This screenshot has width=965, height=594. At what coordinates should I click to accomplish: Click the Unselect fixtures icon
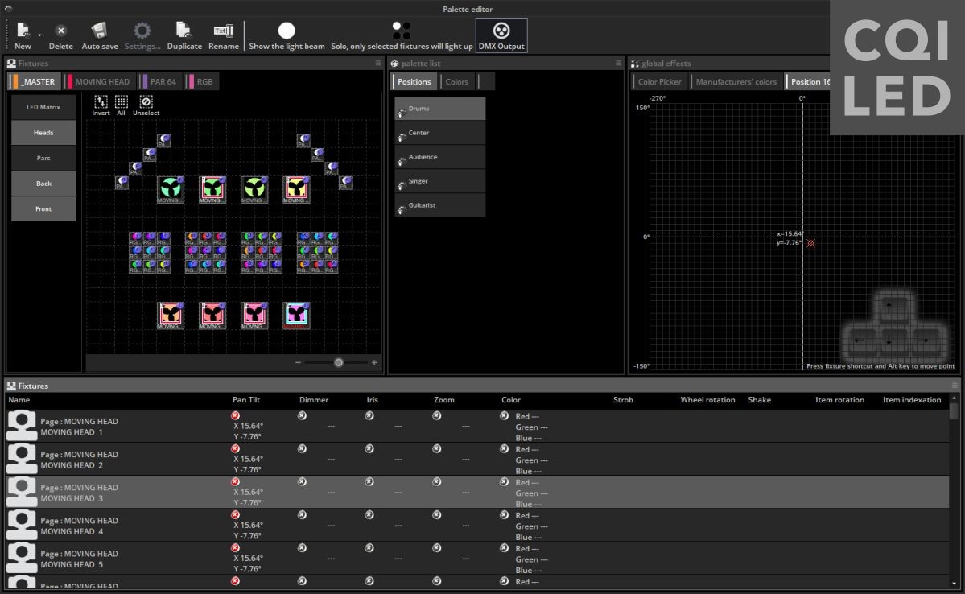coord(146,102)
